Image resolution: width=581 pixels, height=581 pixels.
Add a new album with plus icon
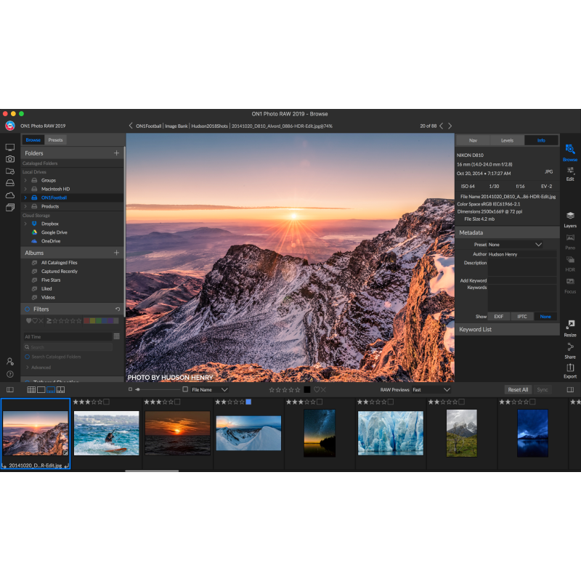coord(116,253)
